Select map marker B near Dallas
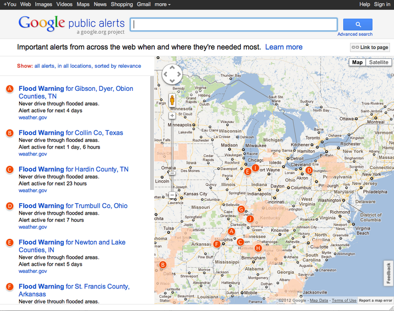This screenshot has height=311, width=394. tap(163, 265)
